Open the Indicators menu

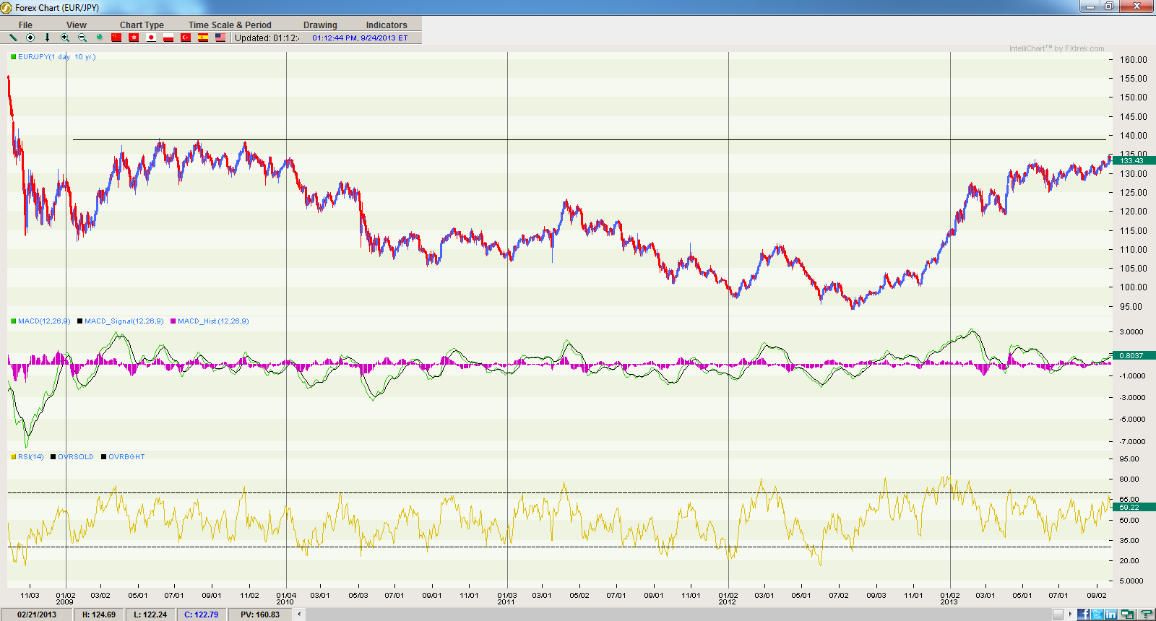coord(387,25)
